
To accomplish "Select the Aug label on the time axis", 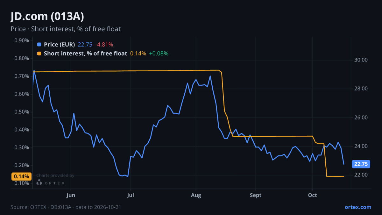I will click(196, 195).
